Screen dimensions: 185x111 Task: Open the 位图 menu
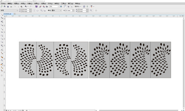[x=43, y=3]
